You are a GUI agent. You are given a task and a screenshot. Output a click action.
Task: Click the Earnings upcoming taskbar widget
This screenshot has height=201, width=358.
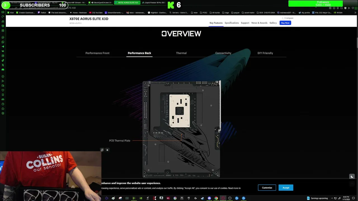pos(317,198)
